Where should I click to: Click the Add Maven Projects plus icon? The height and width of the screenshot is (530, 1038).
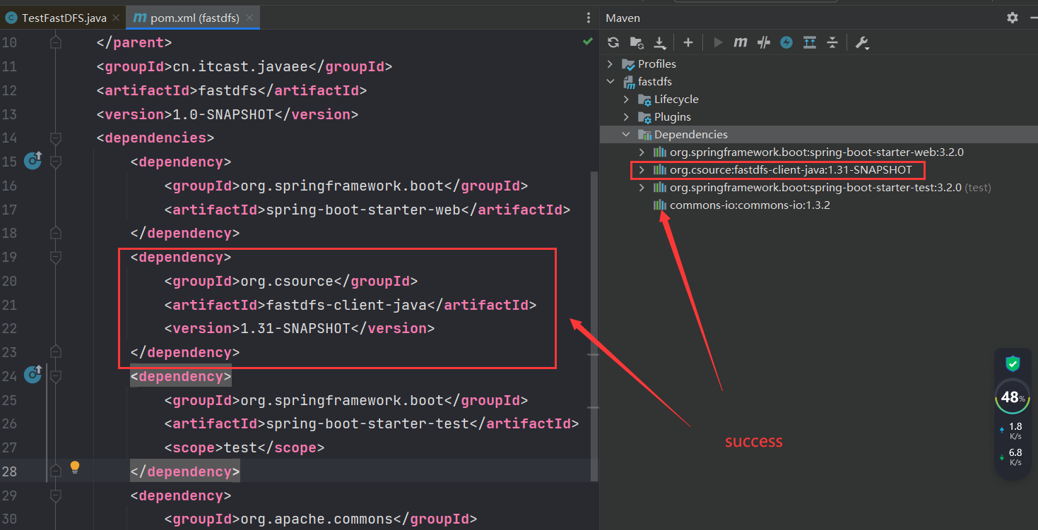tap(688, 42)
